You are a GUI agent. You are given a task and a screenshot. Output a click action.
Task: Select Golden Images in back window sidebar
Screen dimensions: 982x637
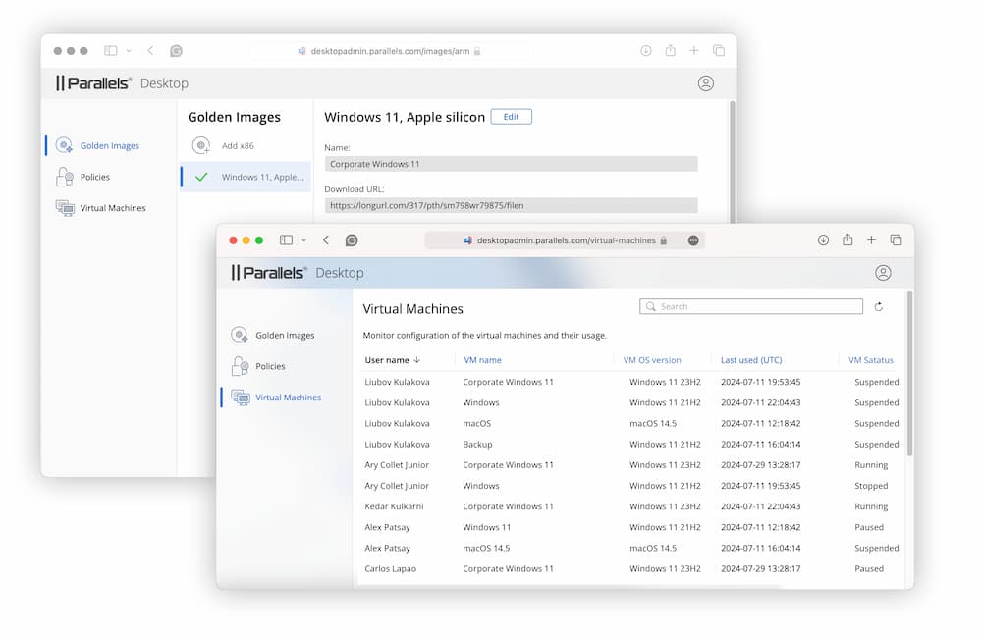109,146
